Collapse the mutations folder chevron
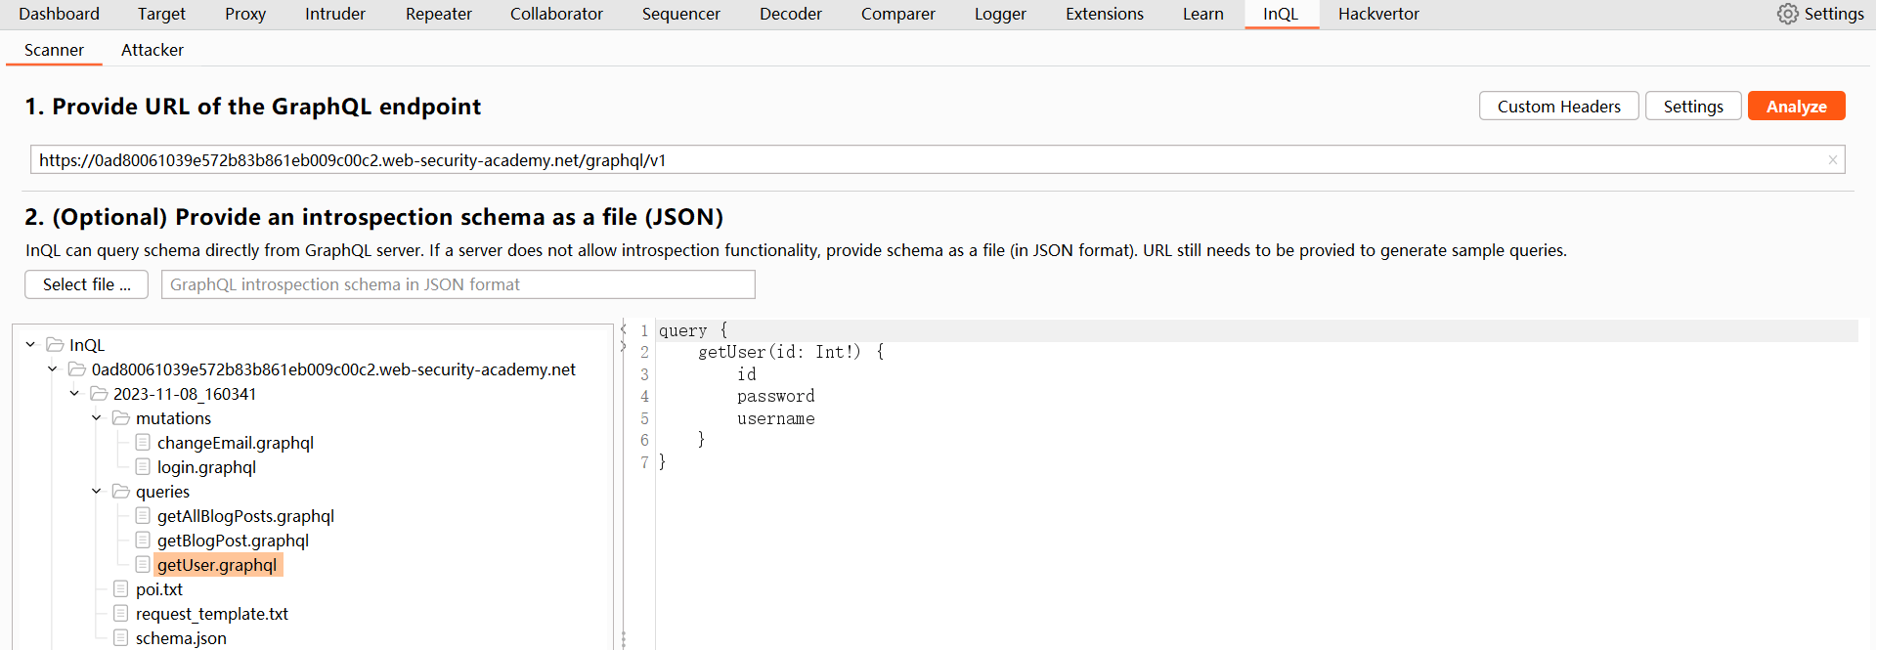The width and height of the screenshot is (1877, 650). coord(96,418)
